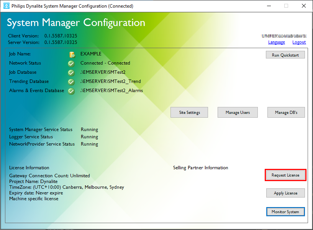Close the System Manager Configuration window
The image size is (313, 230).
[303, 6]
